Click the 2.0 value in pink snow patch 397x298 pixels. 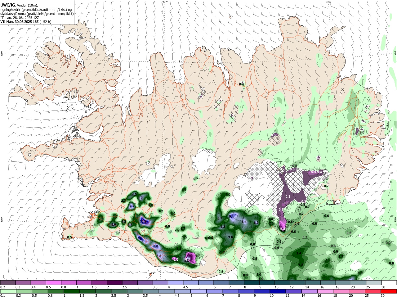click(x=176, y=259)
